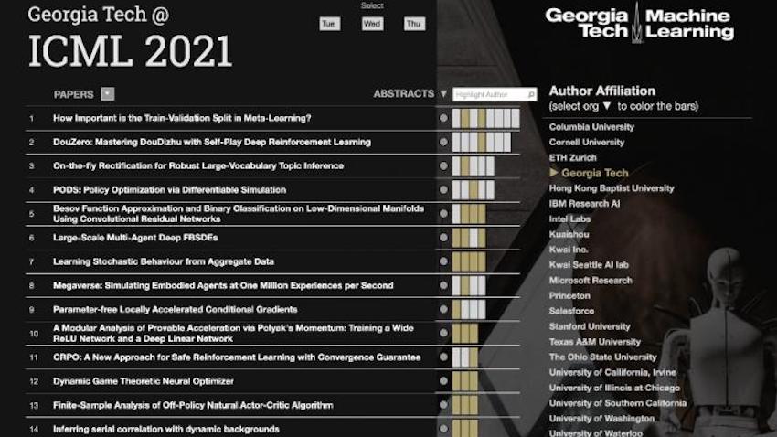
Task: Toggle abstract dot for PODS paper
Action: click(x=443, y=190)
